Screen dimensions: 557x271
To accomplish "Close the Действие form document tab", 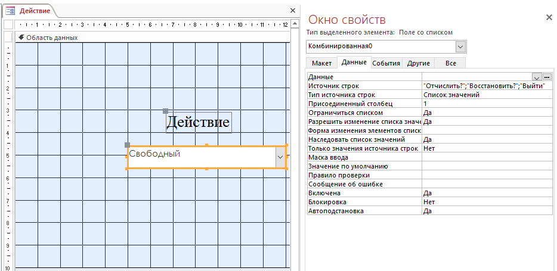I will coord(292,11).
